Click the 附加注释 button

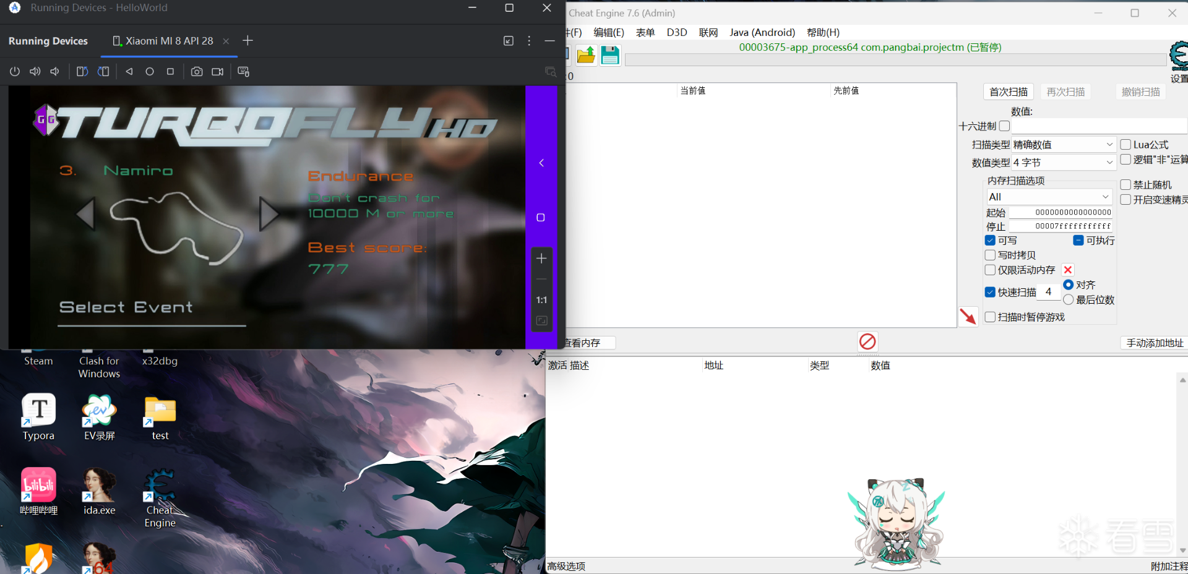[x=1169, y=566]
